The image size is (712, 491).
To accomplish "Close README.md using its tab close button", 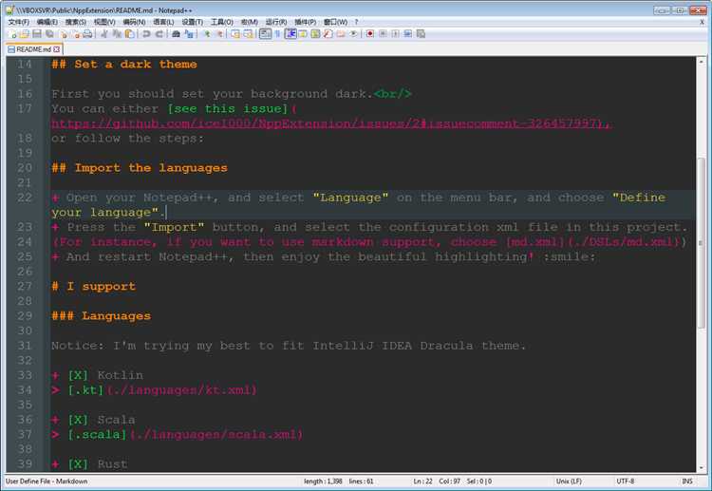I will click(x=57, y=48).
